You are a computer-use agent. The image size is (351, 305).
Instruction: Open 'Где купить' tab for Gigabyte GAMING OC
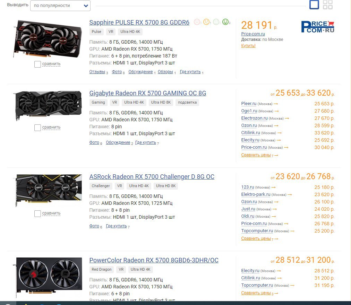coord(146,142)
